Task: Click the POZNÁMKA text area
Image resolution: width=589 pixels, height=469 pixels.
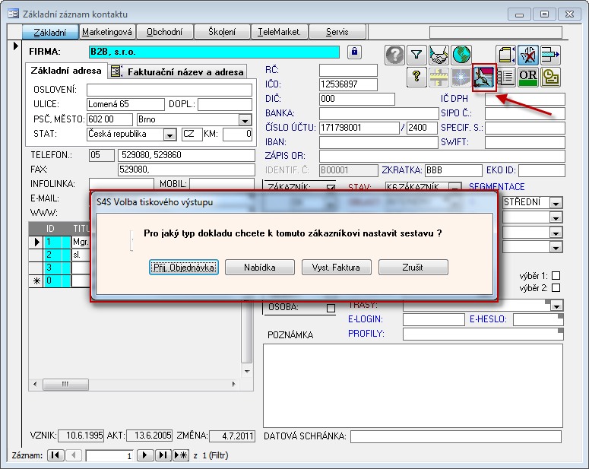Action: click(413, 385)
